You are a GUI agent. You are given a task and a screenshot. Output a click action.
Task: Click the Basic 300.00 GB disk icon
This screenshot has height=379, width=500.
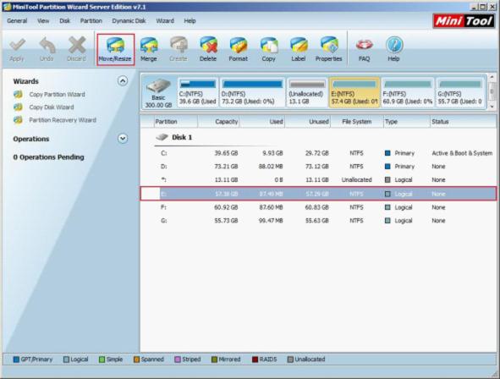pos(158,86)
